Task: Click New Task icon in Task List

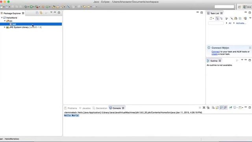Action: 211,19
